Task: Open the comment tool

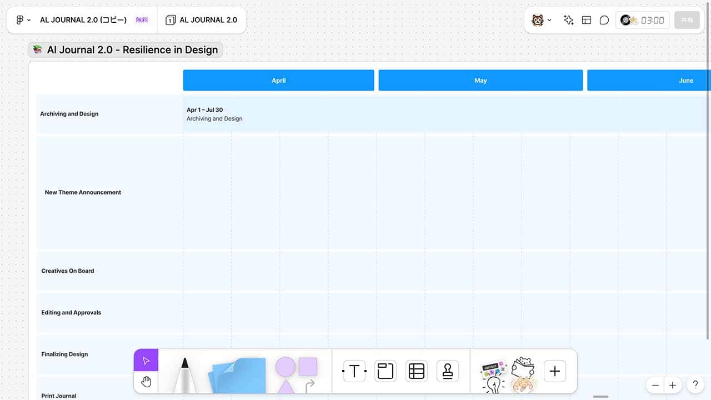Action: coord(604,20)
